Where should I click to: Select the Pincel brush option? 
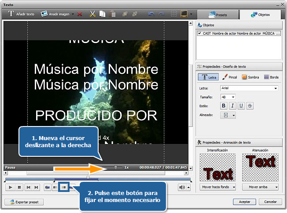tap(230, 77)
